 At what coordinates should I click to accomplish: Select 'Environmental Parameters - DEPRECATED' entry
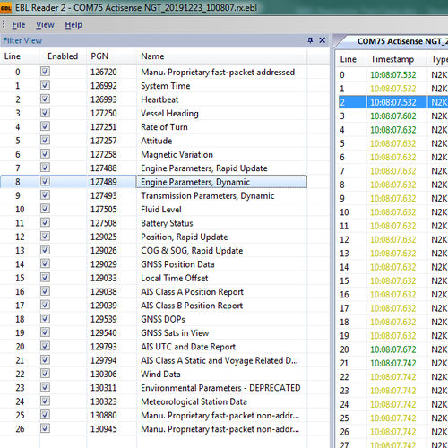[x=220, y=388]
